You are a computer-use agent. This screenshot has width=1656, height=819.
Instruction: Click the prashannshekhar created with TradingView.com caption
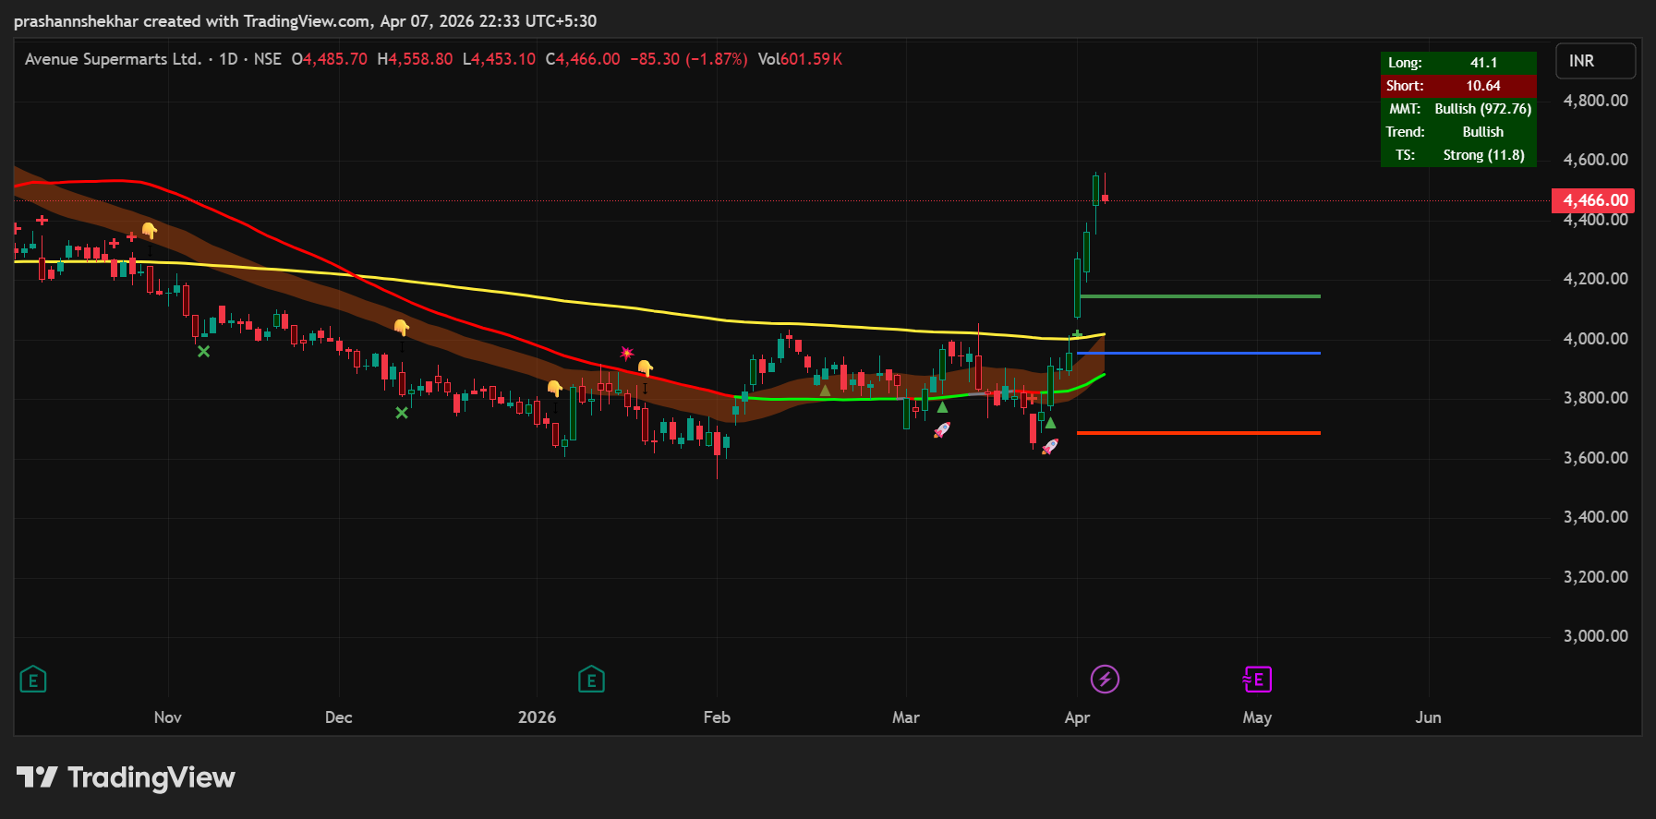305,21
